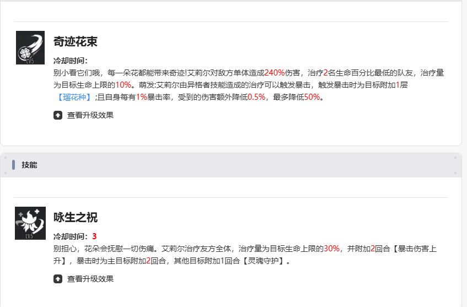Select the 奇迹花束 skill title
This screenshot has width=467, height=307.
(x=76, y=41)
